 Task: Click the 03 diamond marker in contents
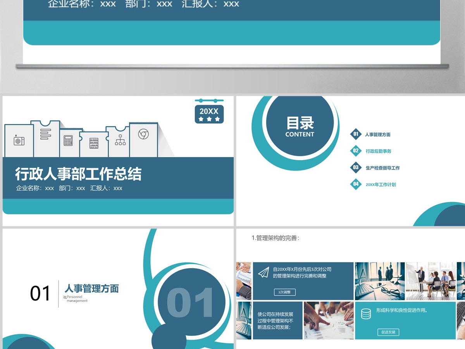coord(356,168)
